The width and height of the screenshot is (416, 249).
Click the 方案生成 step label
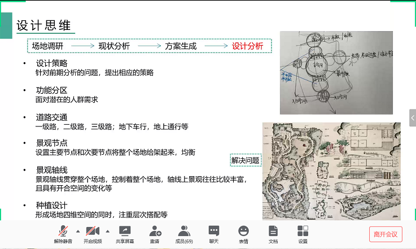click(181, 46)
